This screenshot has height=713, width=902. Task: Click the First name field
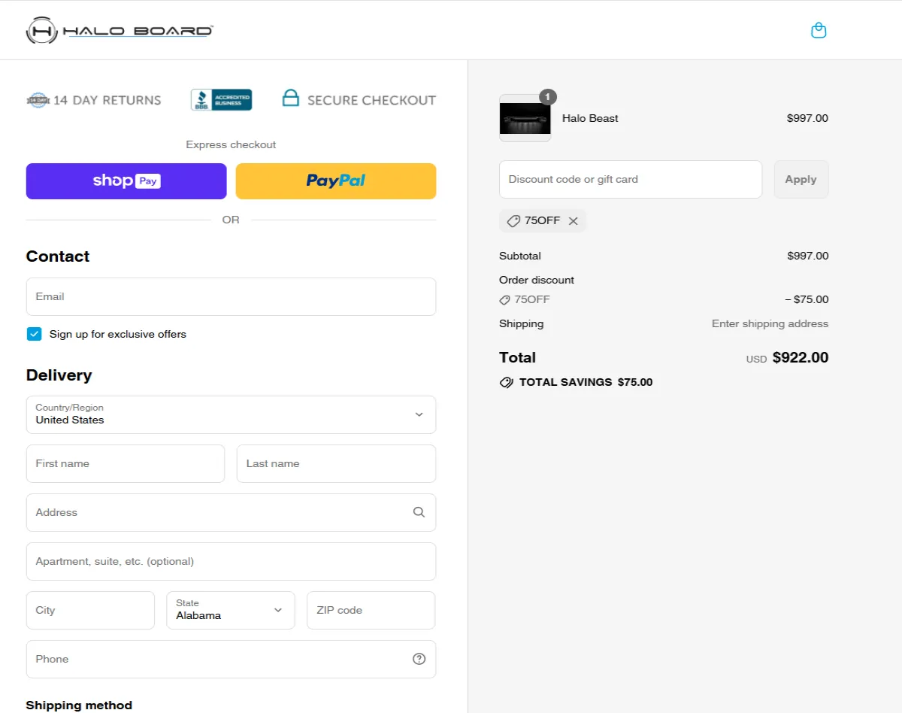coord(126,463)
